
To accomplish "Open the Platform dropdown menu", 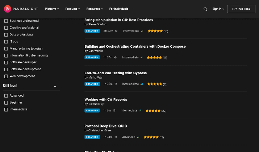I will 52,9.
